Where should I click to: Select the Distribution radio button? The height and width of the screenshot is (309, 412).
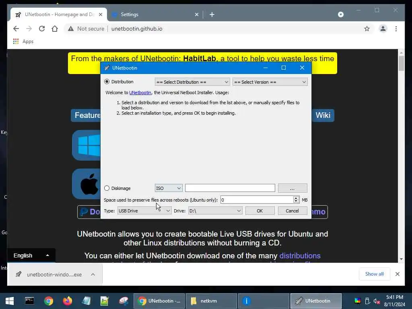pyautogui.click(x=107, y=82)
